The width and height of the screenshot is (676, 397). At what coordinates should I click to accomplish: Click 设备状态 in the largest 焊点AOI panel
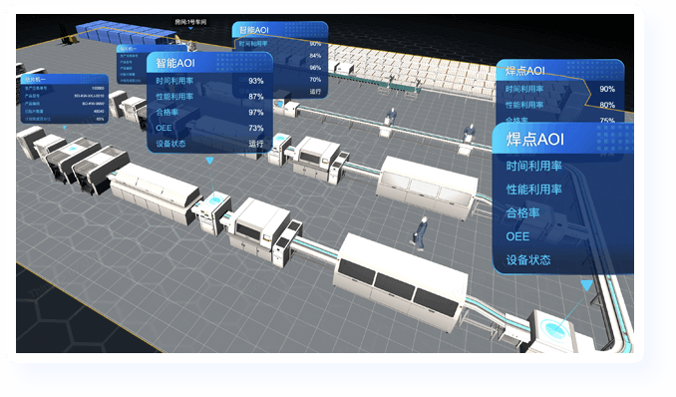click(528, 259)
